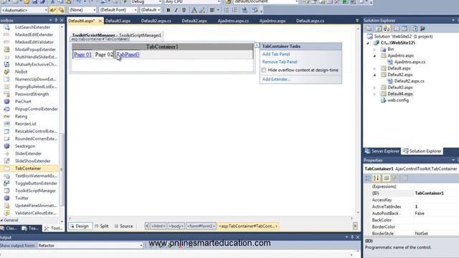Image resolution: width=459 pixels, height=258 pixels.
Task: Select the PieChart toolbox control
Action: pyautogui.click(x=23, y=102)
